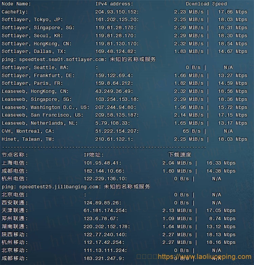Click the "ping: speedtest25.jillbanging.com" error line

point(76,187)
